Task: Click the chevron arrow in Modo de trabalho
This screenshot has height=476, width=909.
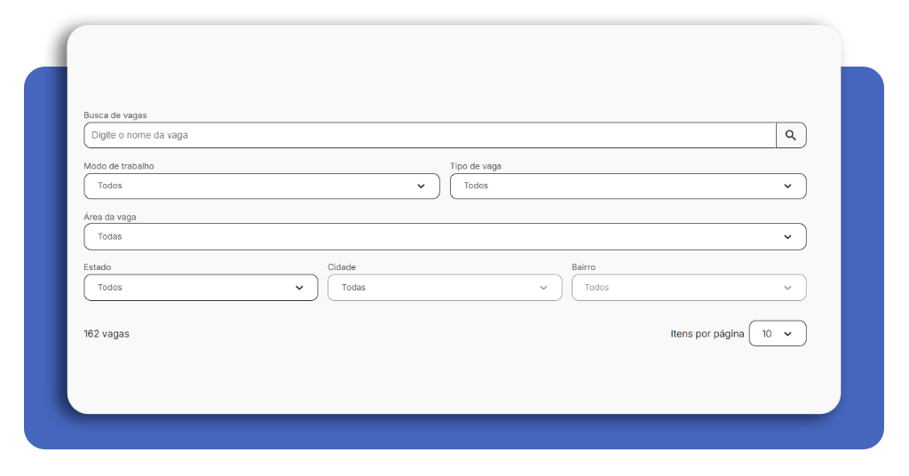Action: [x=421, y=186]
